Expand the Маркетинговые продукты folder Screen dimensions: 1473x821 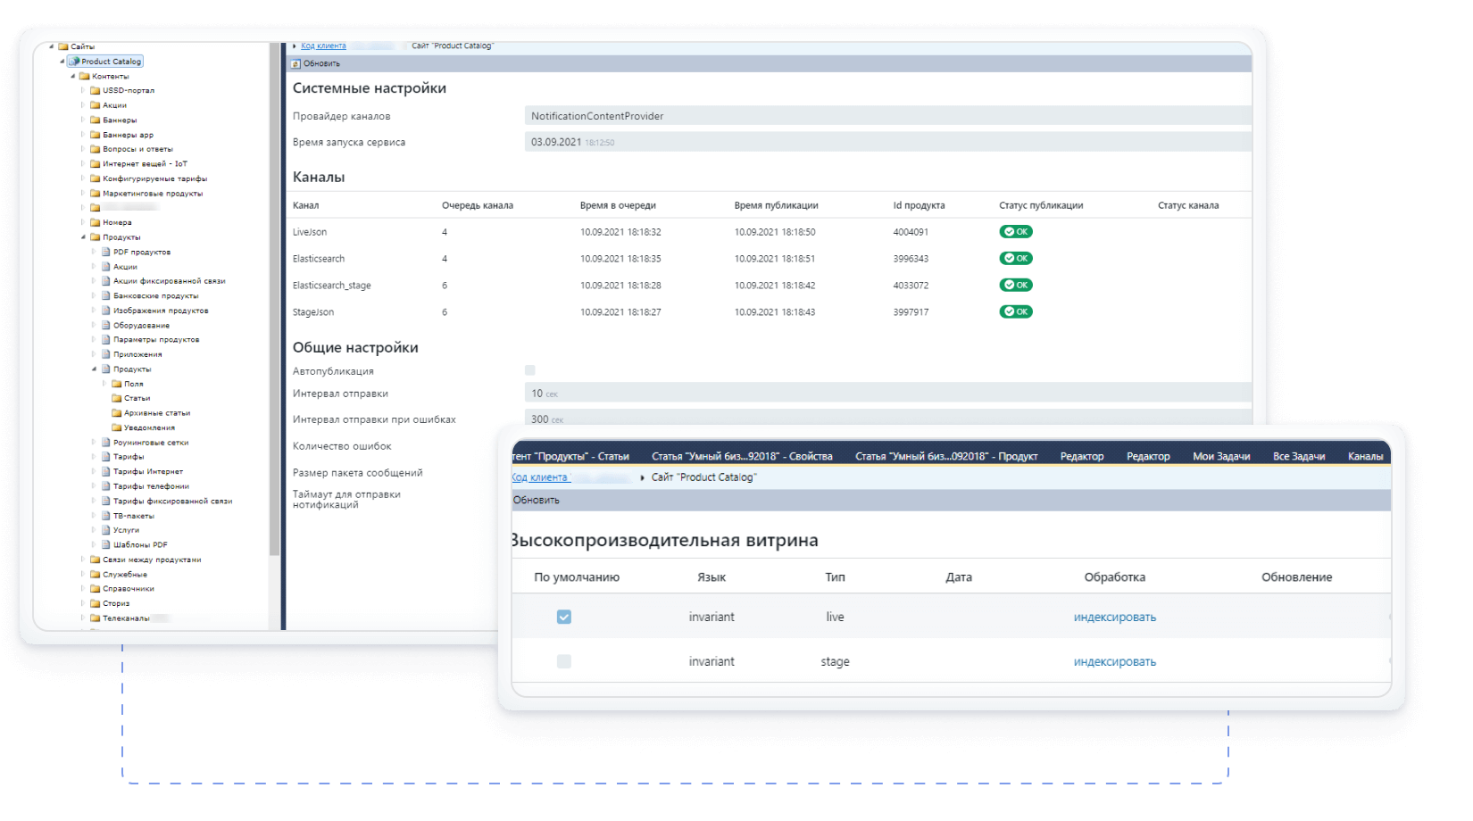(x=83, y=193)
